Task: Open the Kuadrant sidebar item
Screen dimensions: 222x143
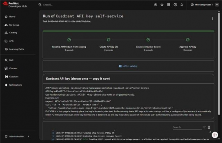Action: (x=11, y=77)
